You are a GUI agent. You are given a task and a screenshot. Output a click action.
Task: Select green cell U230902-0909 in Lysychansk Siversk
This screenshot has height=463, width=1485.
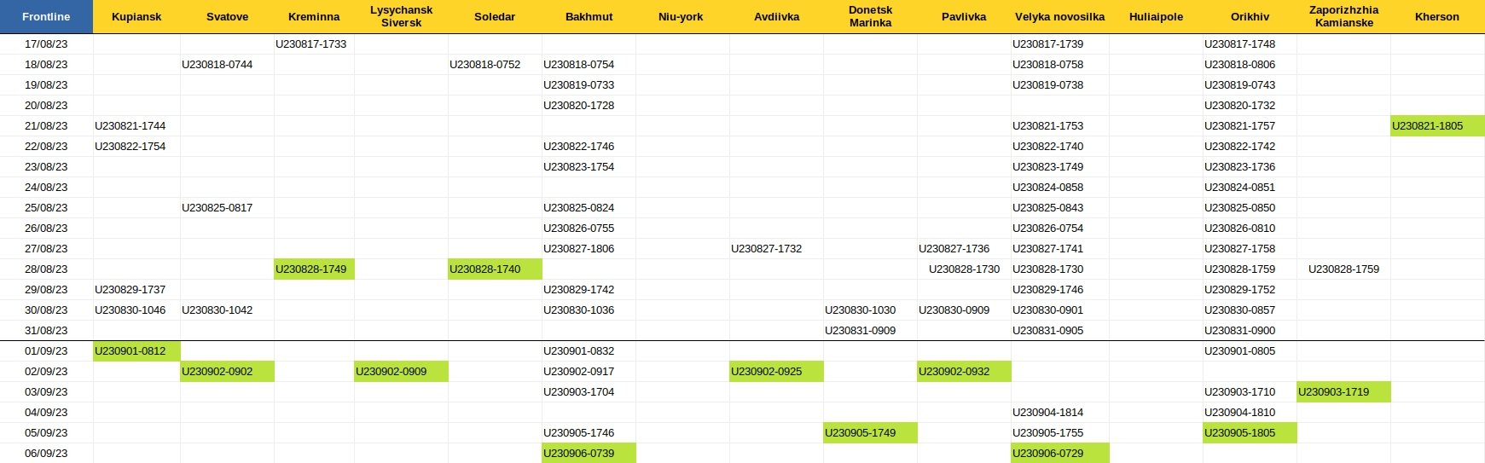[x=401, y=372]
